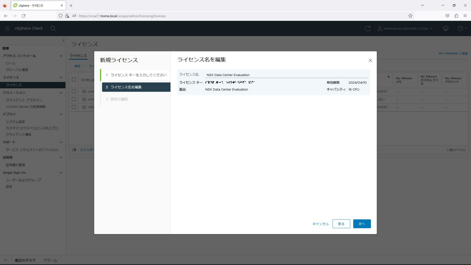Click MY VMWARE に移動 link
The height and width of the screenshot is (265, 471).
click(x=453, y=53)
